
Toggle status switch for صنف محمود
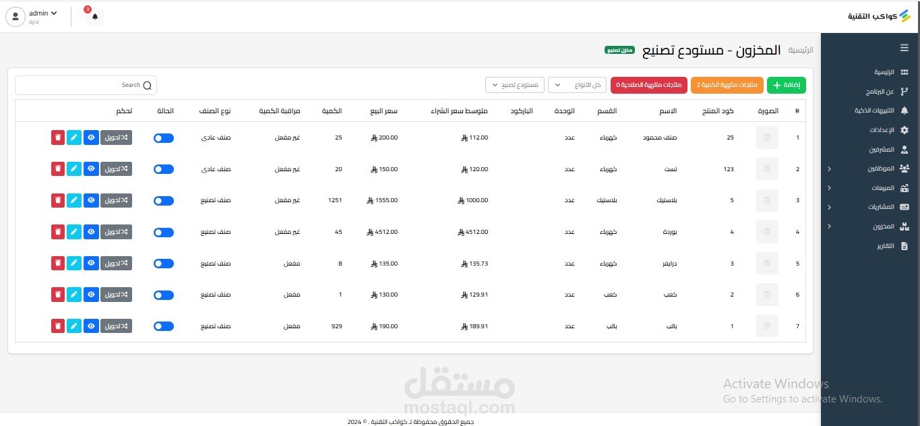coord(164,138)
